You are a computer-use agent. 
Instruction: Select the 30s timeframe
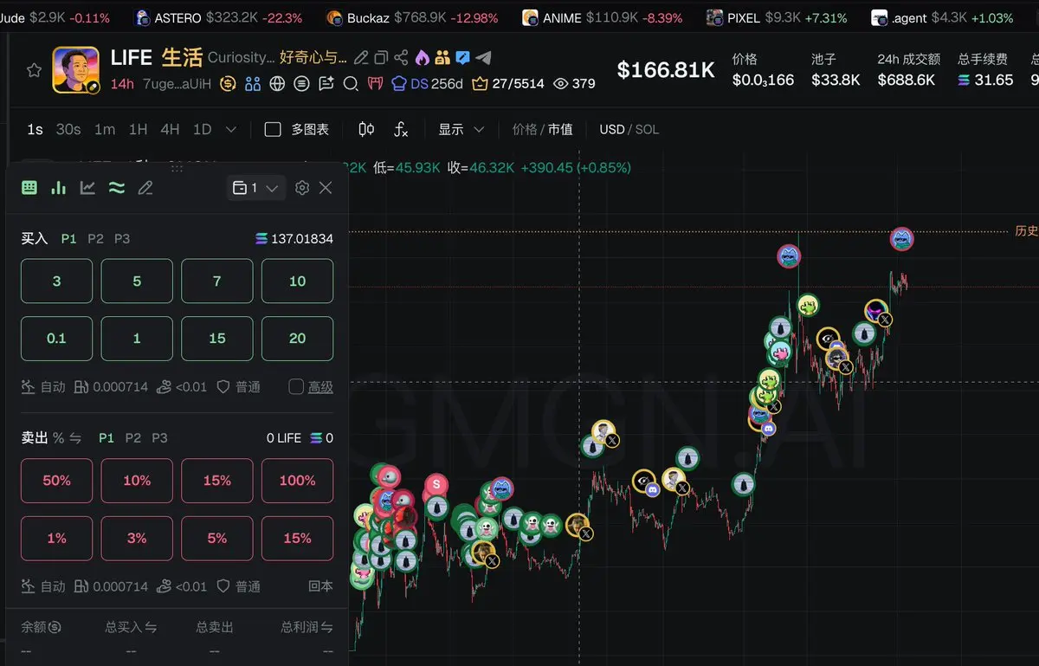[68, 129]
